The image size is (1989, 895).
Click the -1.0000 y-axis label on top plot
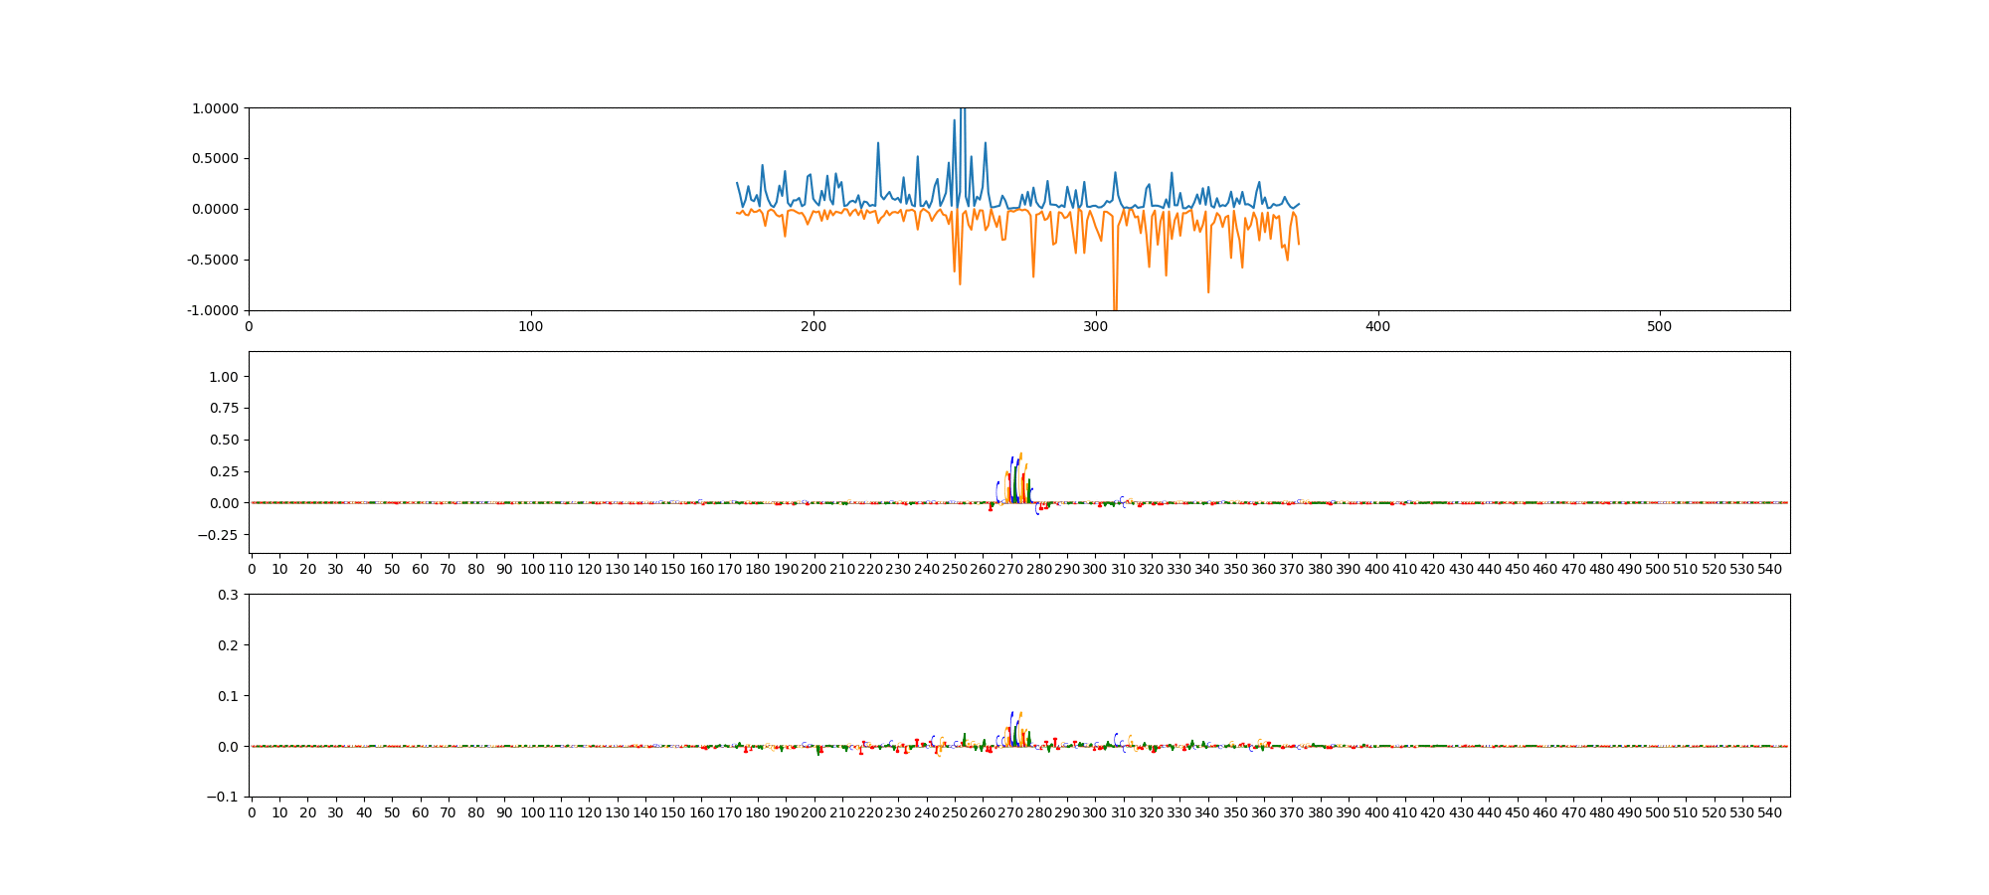tap(213, 311)
